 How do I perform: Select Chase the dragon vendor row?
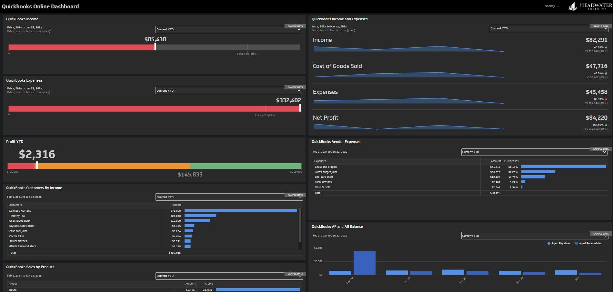[460, 167]
